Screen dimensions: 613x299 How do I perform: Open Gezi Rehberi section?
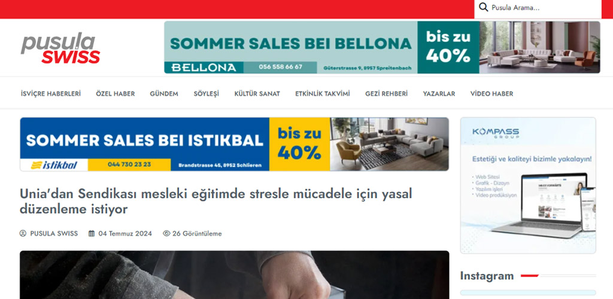click(386, 94)
